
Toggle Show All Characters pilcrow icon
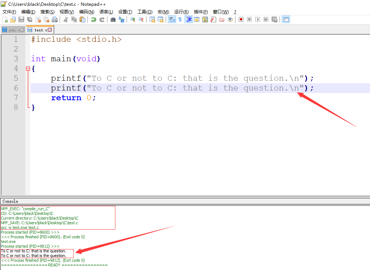pyautogui.click(x=180, y=19)
